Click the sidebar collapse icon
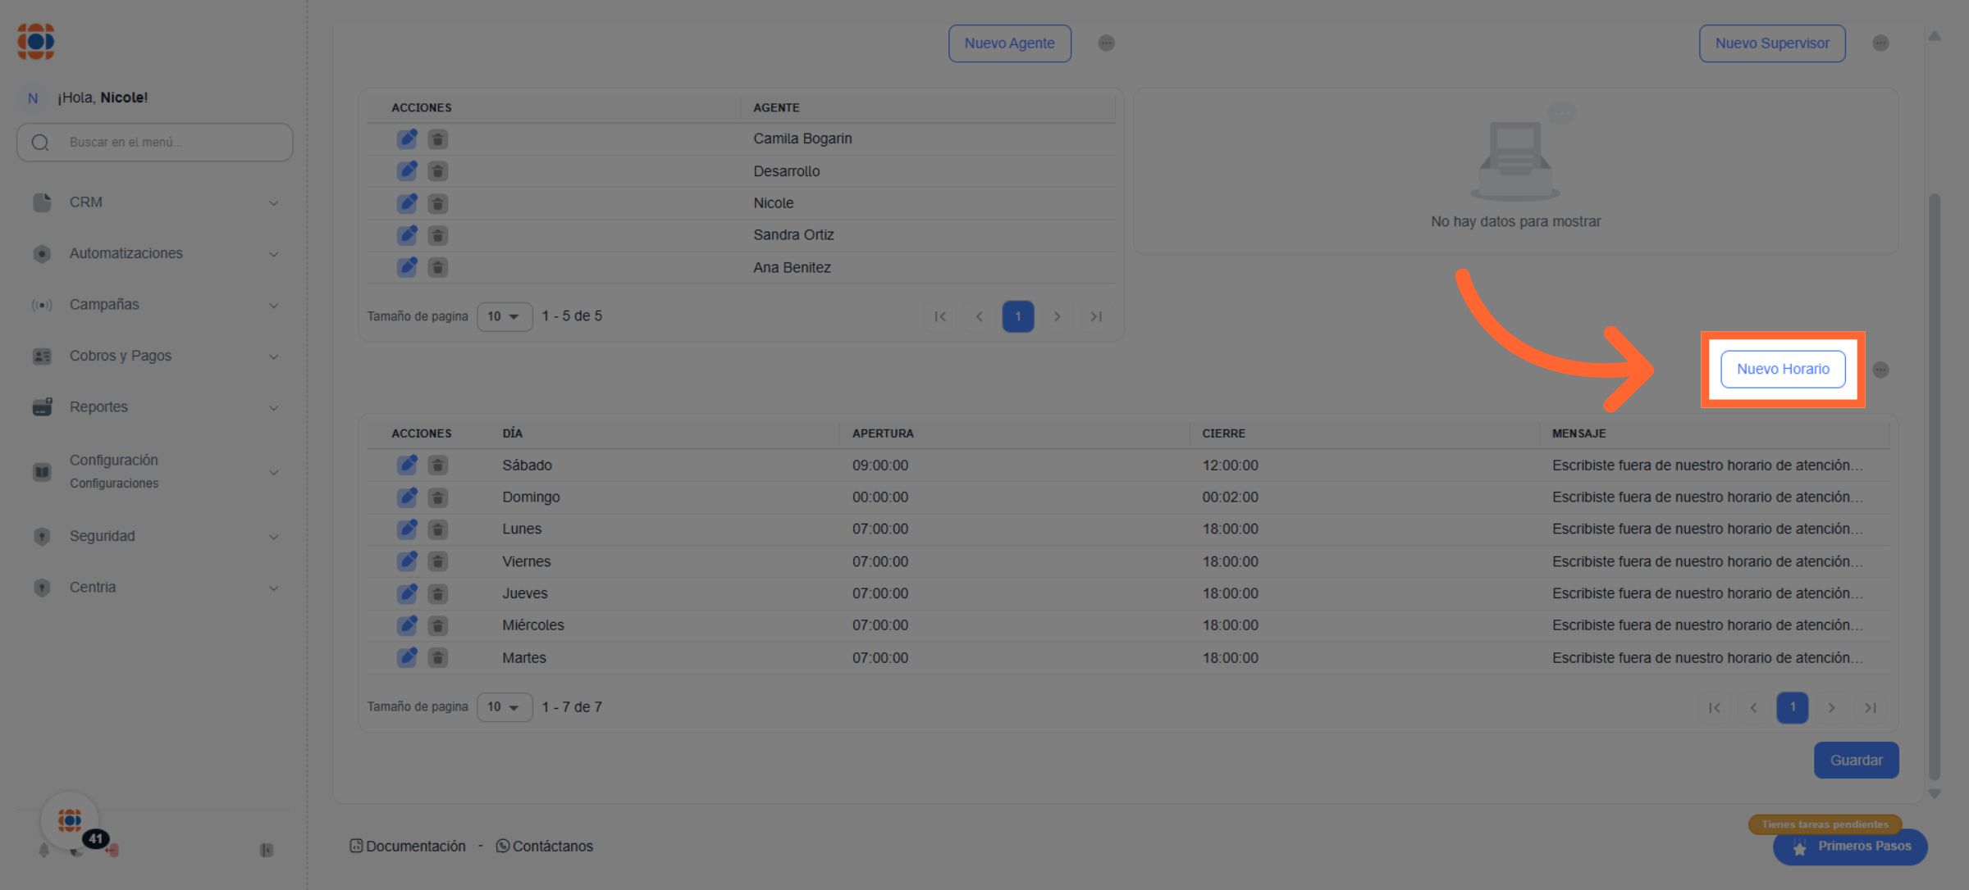This screenshot has height=890, width=1969. (267, 850)
